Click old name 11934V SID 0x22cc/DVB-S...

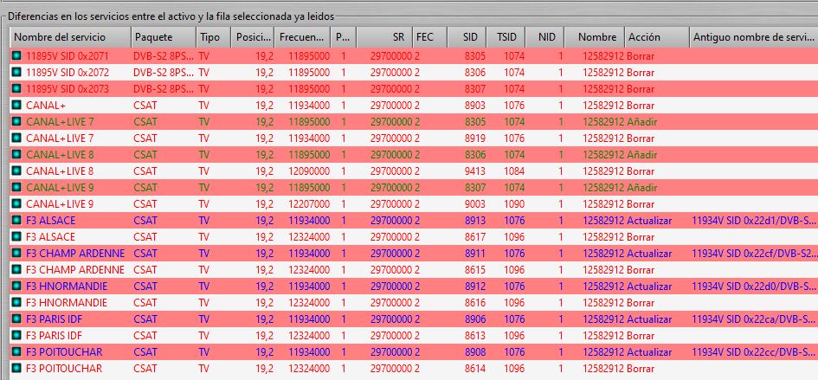[x=753, y=351]
